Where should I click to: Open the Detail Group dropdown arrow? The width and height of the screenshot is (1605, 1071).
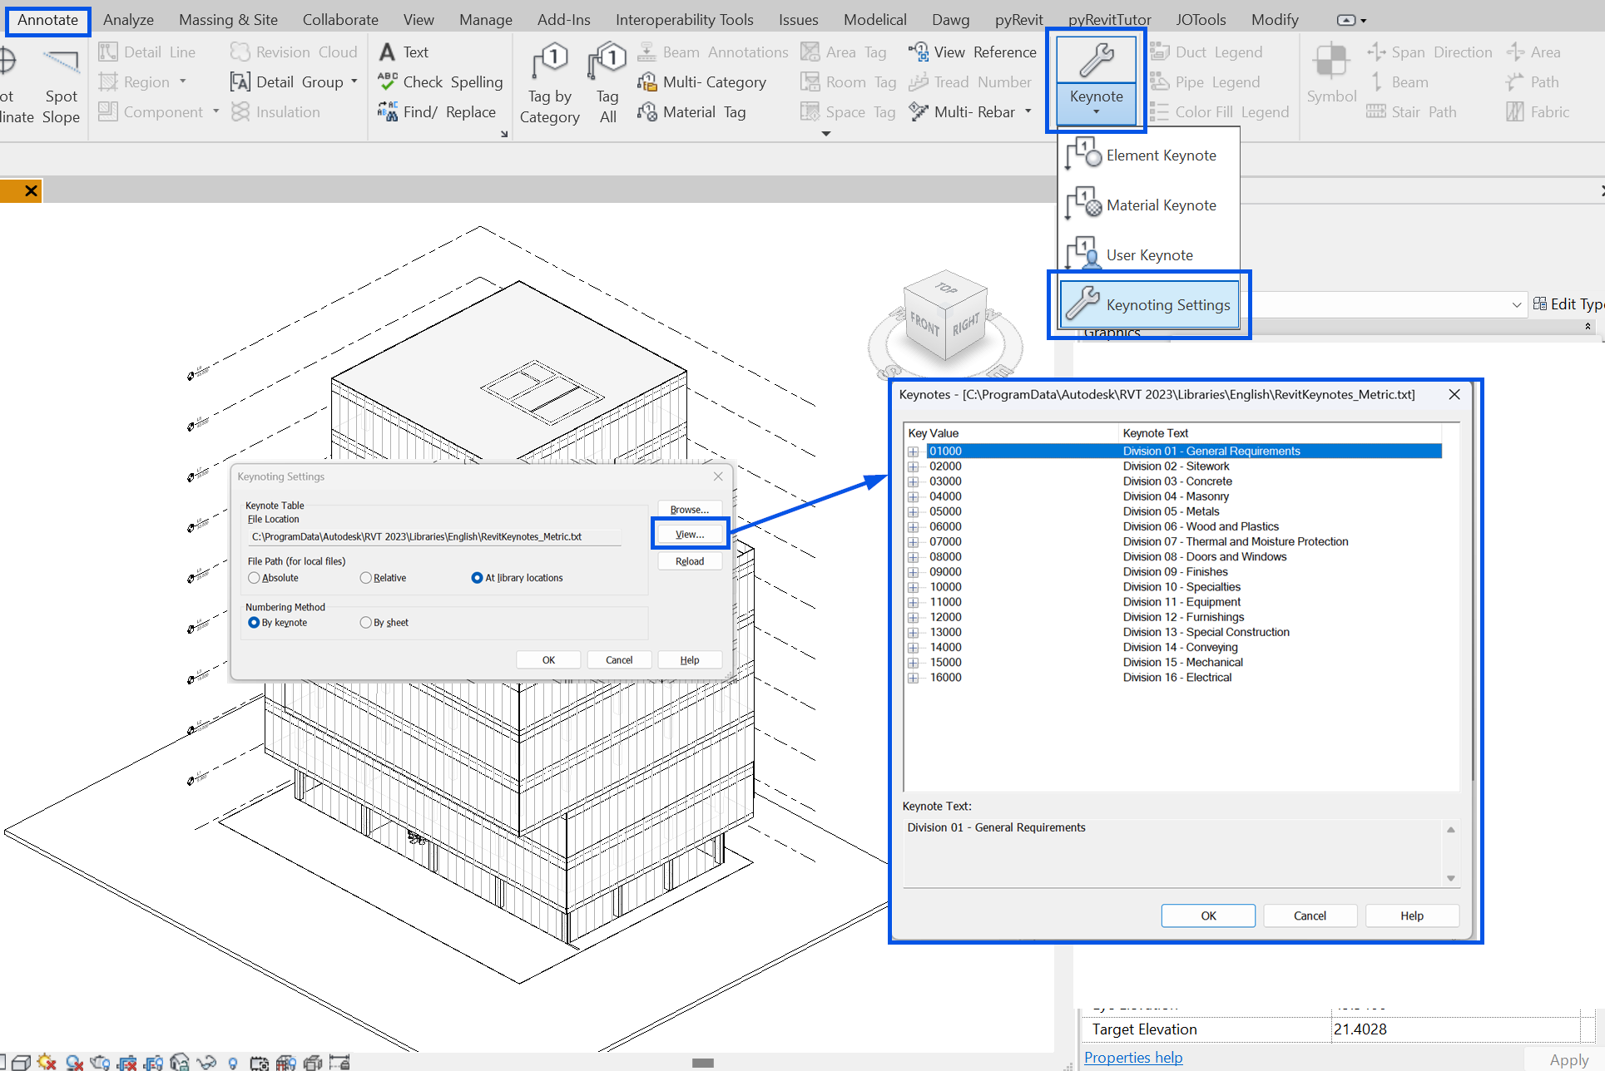(x=354, y=81)
